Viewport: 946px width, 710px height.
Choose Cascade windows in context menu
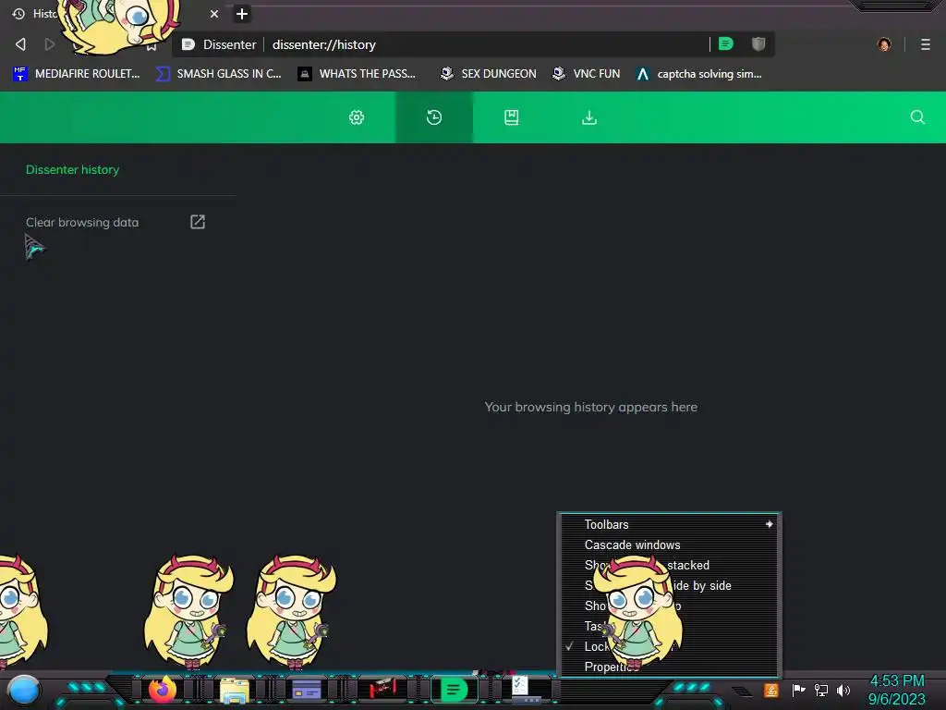(x=669, y=545)
